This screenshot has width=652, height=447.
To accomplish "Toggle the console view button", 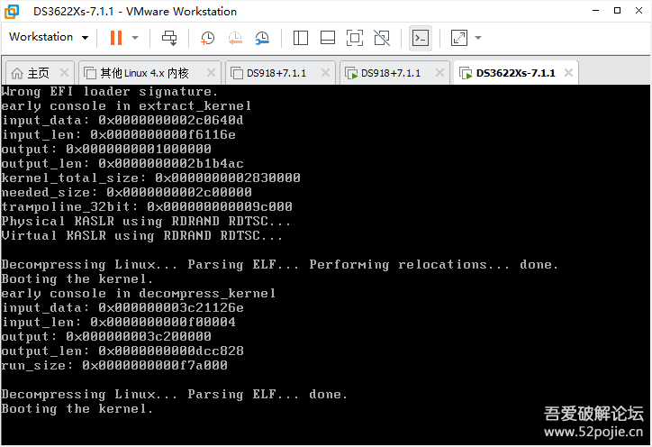I will 421,38.
